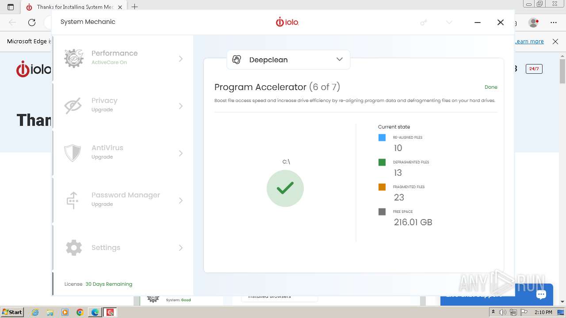Expand the Privacy menu chevron
The width and height of the screenshot is (566, 318).
pyautogui.click(x=180, y=106)
